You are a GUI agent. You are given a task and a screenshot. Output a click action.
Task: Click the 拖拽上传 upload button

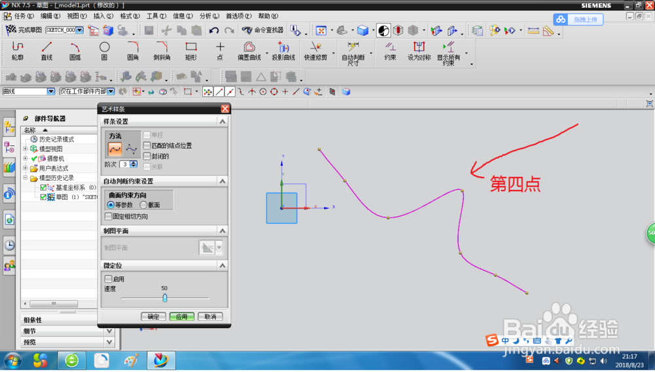578,19
